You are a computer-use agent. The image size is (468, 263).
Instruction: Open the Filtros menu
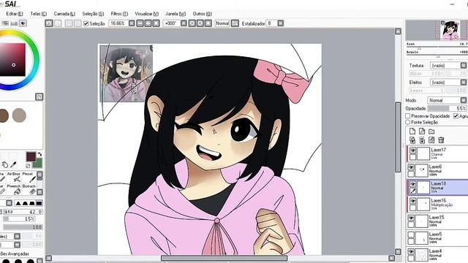coord(119,14)
